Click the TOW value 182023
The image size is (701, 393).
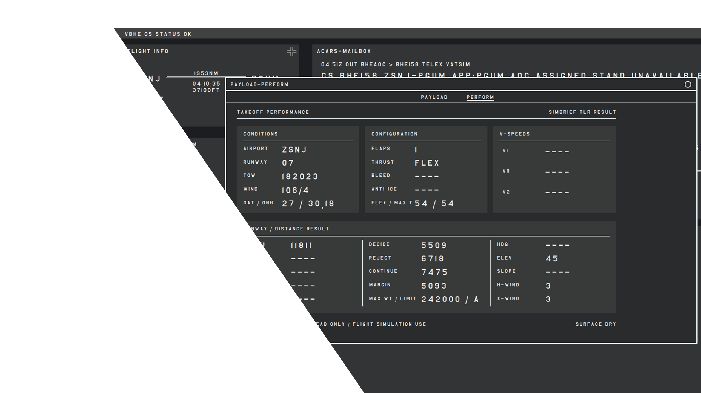(x=300, y=176)
